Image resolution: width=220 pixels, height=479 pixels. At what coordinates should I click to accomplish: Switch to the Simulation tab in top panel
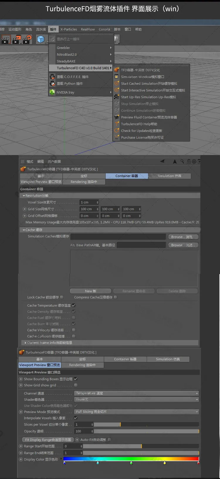pos(169,176)
